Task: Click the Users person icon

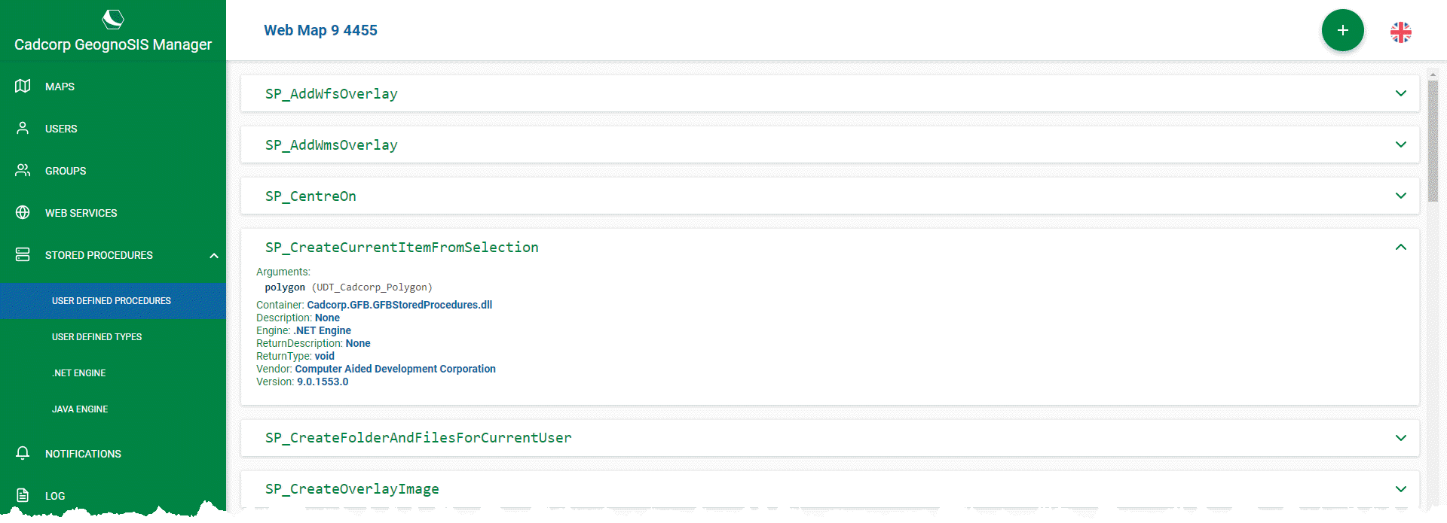Action: [23, 129]
